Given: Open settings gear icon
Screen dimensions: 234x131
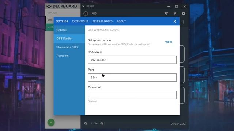Looking at the screenshot, I should [184, 13].
